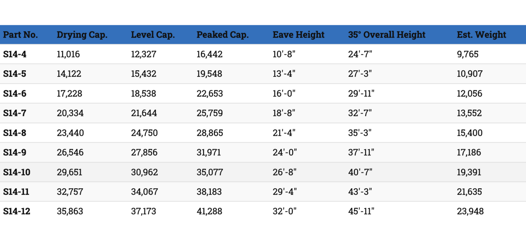The width and height of the screenshot is (526, 246).
Task: Click the 28,865 peaked capacity cell
Action: [210, 133]
